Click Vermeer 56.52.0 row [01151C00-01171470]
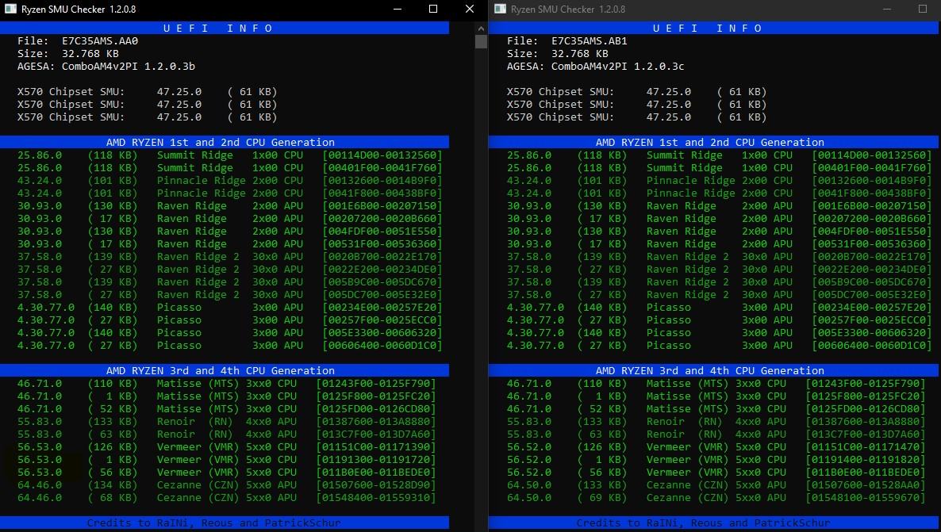 [716, 447]
